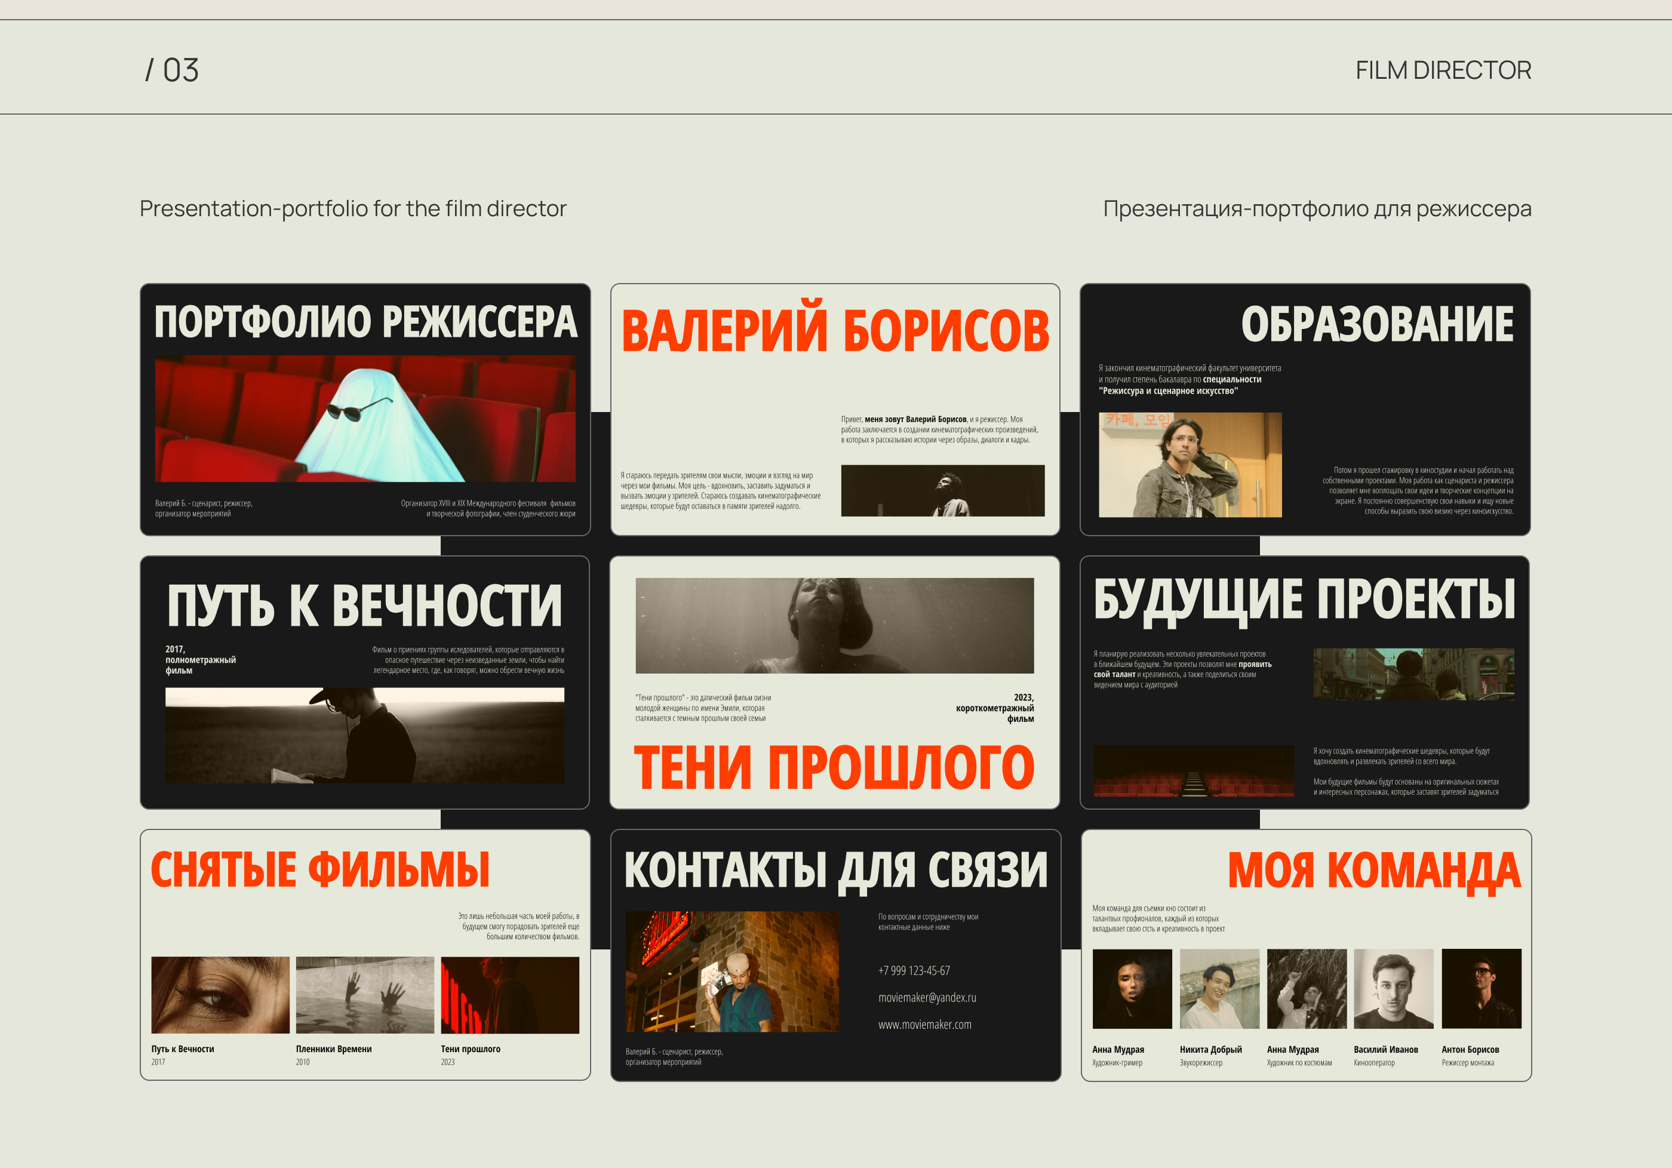The image size is (1672, 1168).
Task: Open the Путь к Вечности eye thumbnail
Action: click(220, 995)
